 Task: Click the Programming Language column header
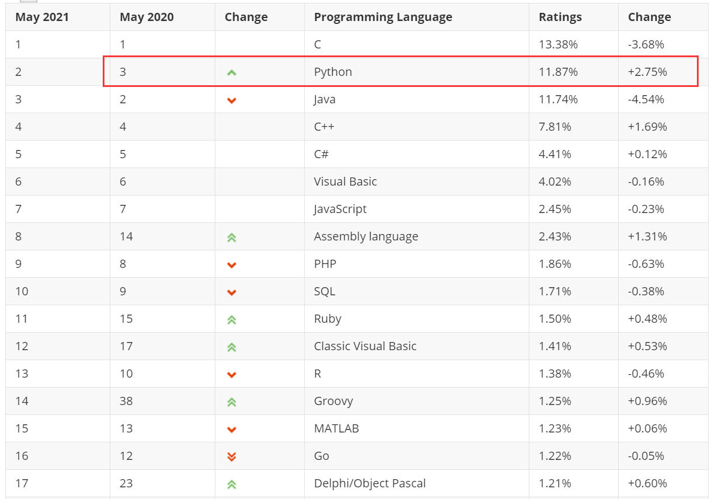(383, 17)
